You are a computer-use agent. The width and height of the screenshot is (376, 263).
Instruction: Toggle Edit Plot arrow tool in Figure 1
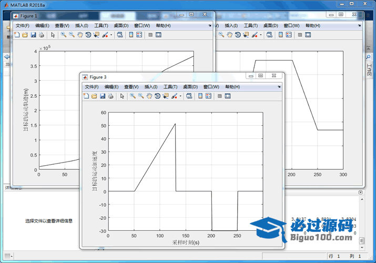coord(53,35)
